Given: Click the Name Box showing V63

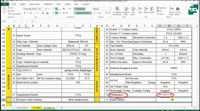Looking at the screenshot, I should (x=8, y=21).
